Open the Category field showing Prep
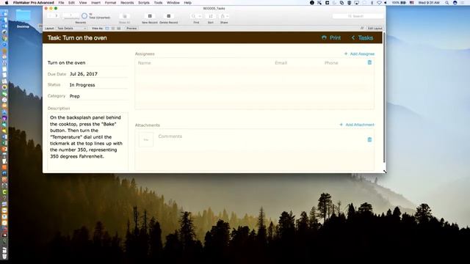The image size is (470, 264). 98,96
